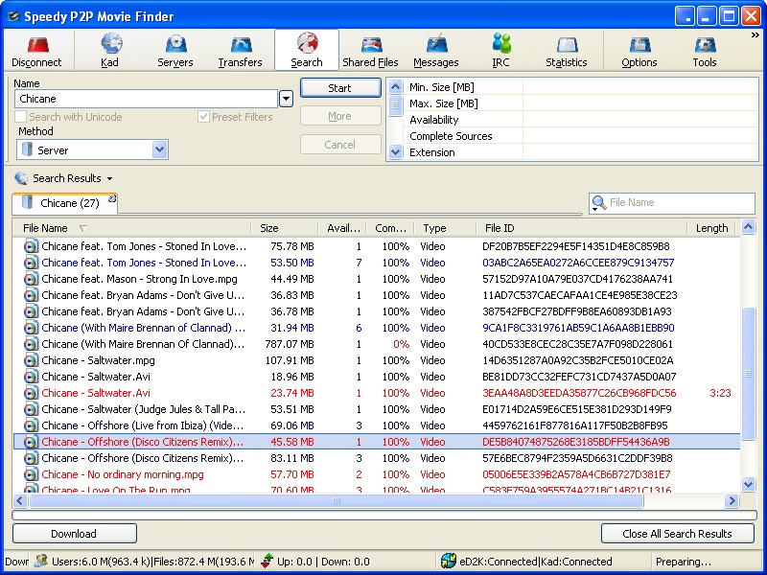The height and width of the screenshot is (575, 767).
Task: Click the horizontal scrollbar thumb of results
Action: click(x=337, y=500)
